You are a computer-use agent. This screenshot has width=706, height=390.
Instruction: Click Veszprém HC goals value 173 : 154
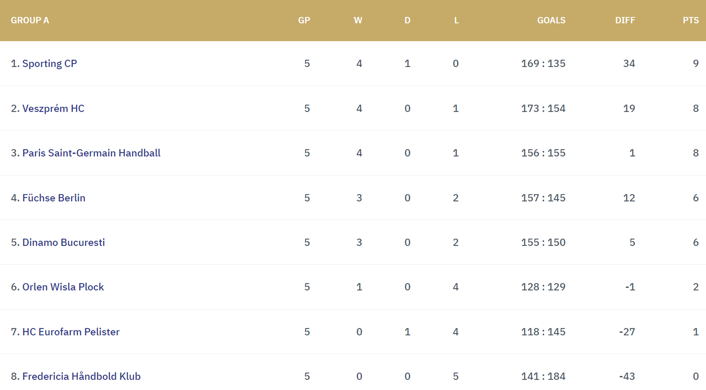(x=543, y=109)
